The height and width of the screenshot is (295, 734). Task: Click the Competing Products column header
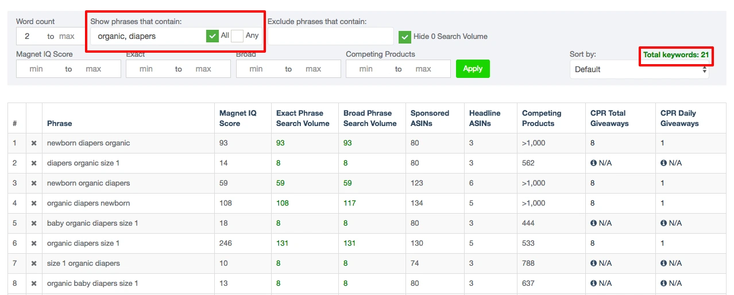pos(541,118)
